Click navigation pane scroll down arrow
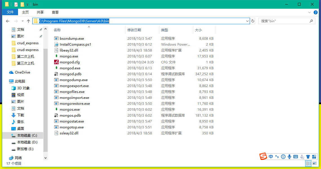The width and height of the screenshot is (321, 169). 45,158
